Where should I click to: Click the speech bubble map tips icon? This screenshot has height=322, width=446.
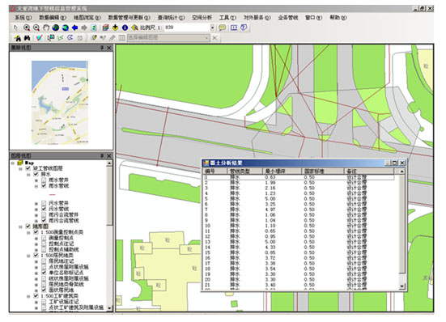222,28
